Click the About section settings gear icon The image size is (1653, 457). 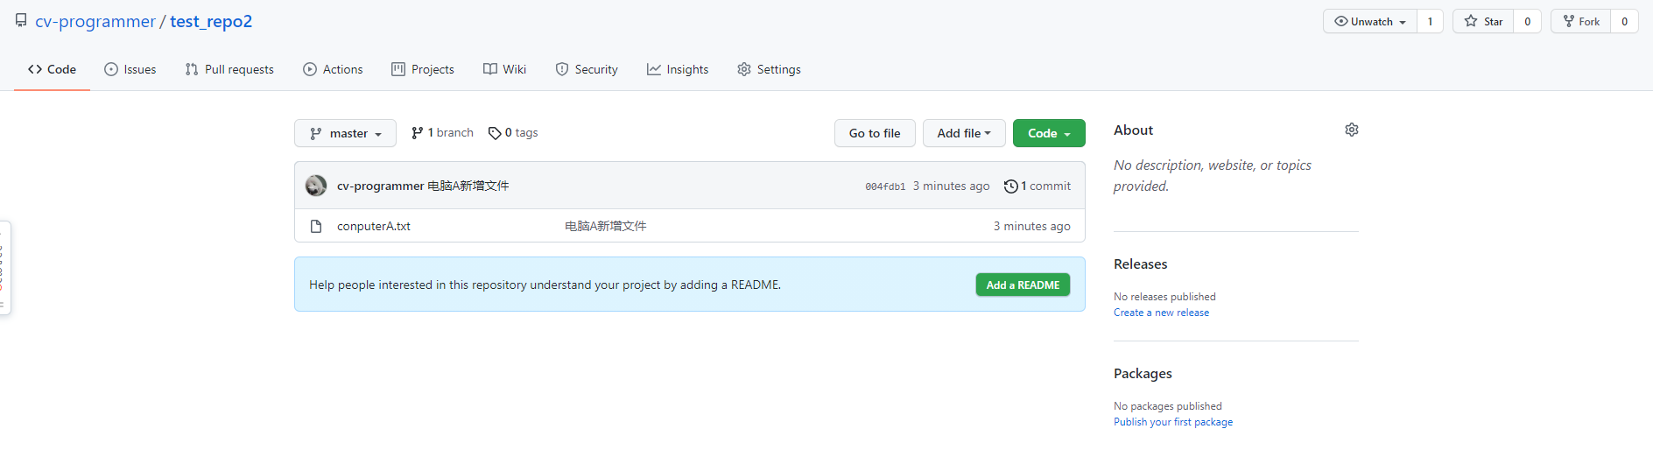pos(1351,130)
